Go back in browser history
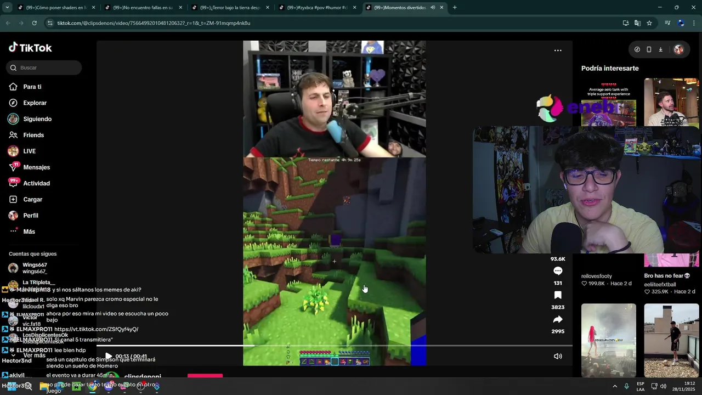The height and width of the screenshot is (395, 702). point(8,23)
